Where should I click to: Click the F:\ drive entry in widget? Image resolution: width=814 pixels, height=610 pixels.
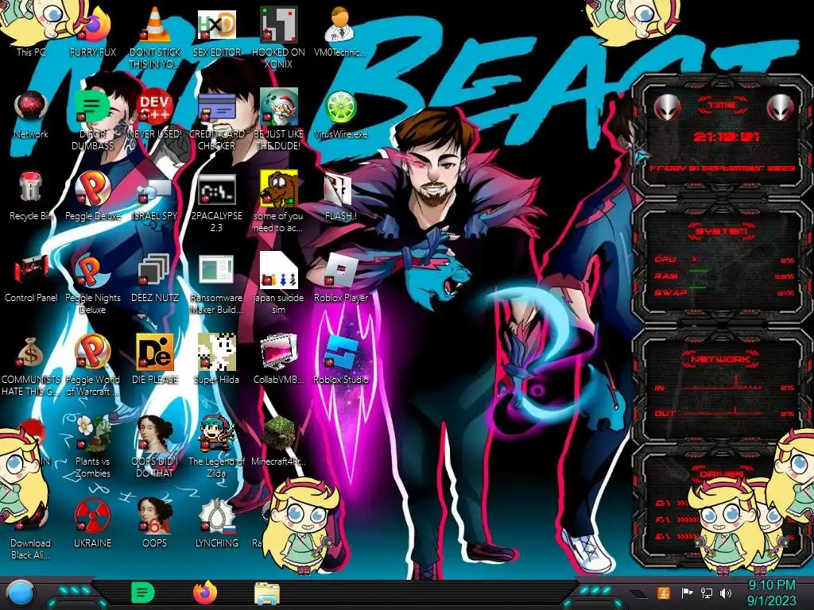pos(677,519)
